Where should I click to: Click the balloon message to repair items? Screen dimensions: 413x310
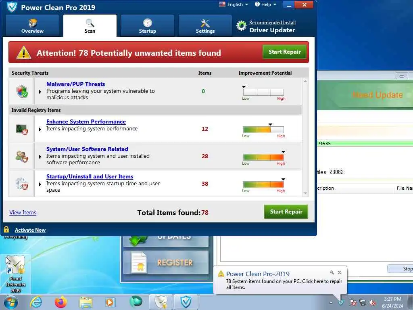[x=284, y=285]
